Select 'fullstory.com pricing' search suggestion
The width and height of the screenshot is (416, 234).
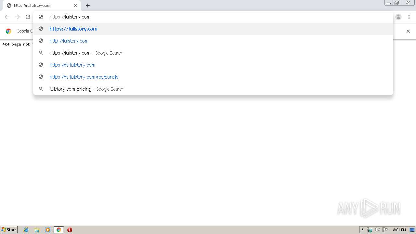click(x=213, y=89)
